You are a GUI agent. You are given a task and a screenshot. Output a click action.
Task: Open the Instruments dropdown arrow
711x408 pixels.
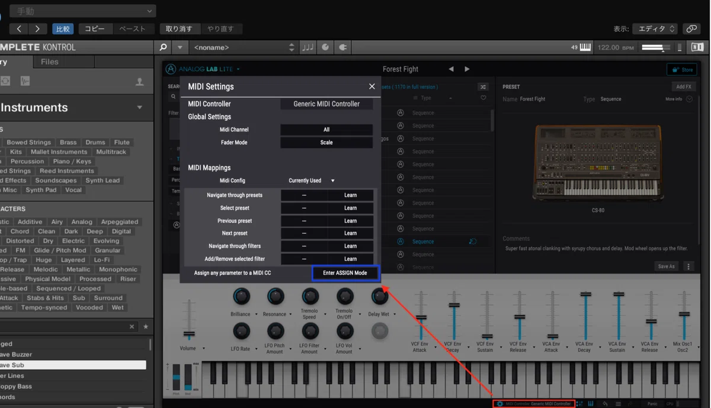click(x=140, y=108)
